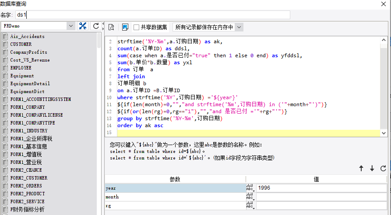
Task: Close the 数据库查询 dialog
Action: [x=384, y=4]
